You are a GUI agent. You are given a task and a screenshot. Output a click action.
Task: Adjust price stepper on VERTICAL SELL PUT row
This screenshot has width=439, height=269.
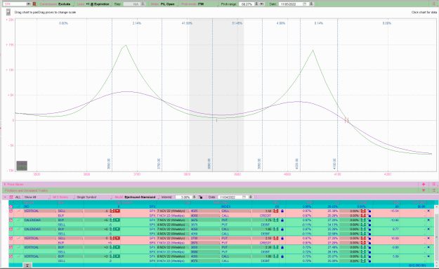276,238
